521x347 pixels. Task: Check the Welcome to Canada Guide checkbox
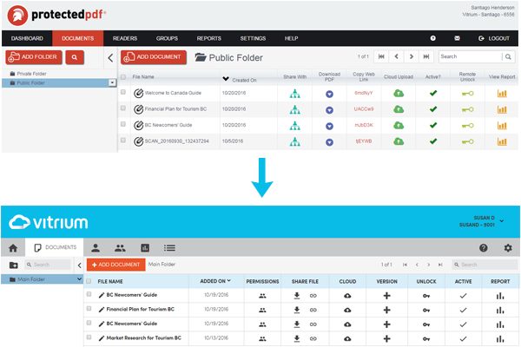pos(123,92)
